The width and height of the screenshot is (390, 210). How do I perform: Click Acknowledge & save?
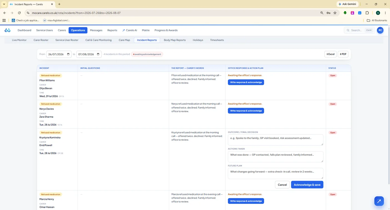(x=307, y=185)
